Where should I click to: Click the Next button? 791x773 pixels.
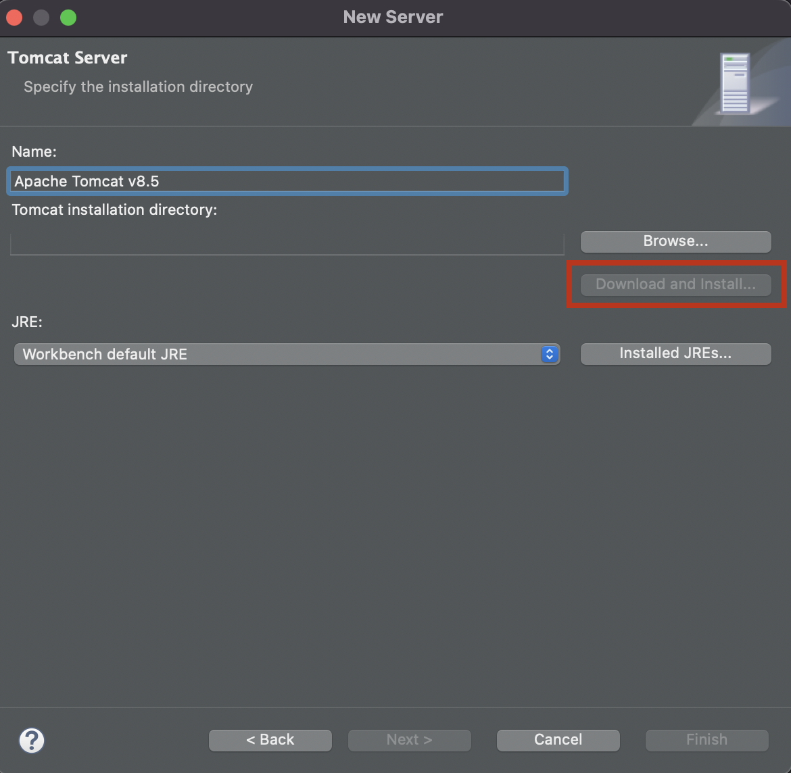pyautogui.click(x=409, y=740)
